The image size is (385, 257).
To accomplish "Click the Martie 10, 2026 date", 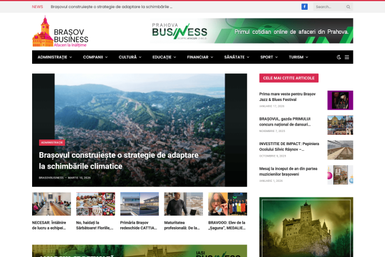I will point(79,178).
